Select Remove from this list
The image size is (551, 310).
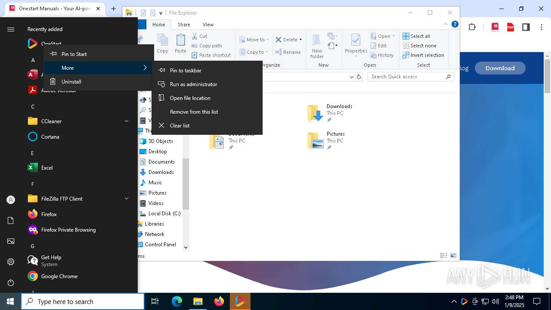[x=207, y=112]
